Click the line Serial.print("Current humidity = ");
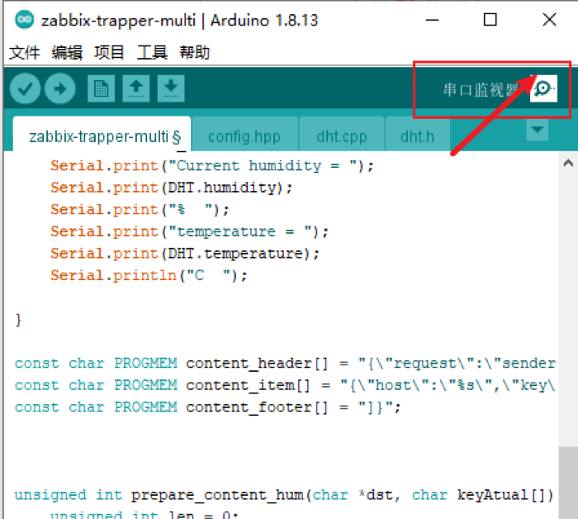The image size is (578, 519). (x=212, y=166)
